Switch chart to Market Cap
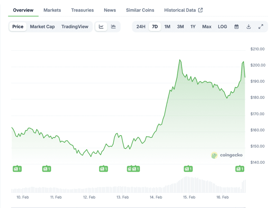The height and width of the screenshot is (208, 270). [42, 27]
